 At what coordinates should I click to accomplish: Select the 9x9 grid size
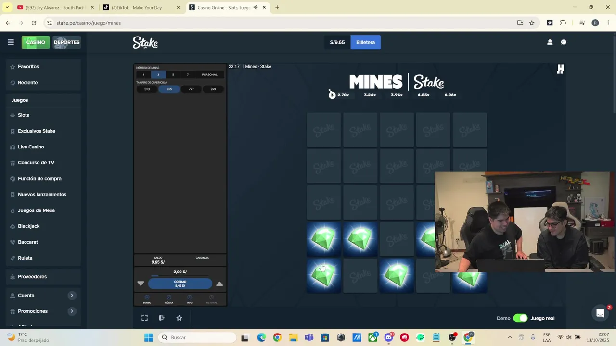point(213,89)
